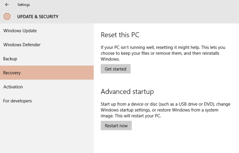
Task: Select the highlighted Recovery sidebar item
Action: [x=47, y=73]
